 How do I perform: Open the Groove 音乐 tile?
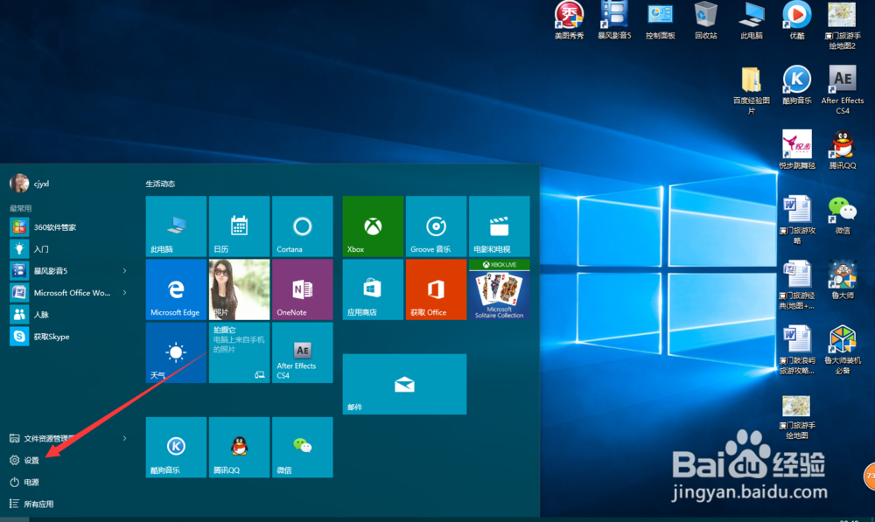[436, 226]
